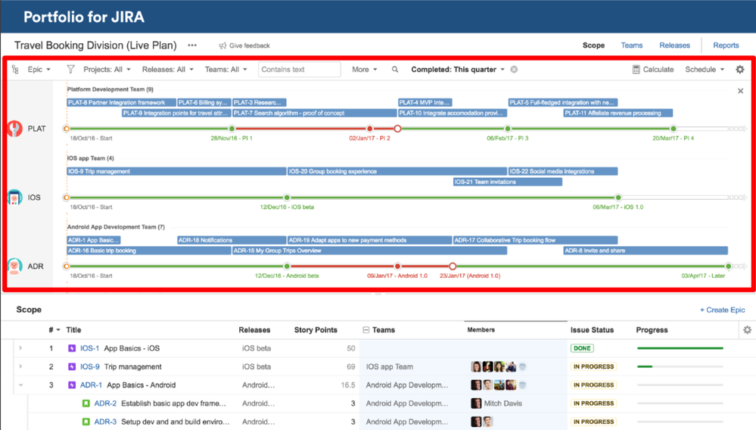Image resolution: width=756 pixels, height=430 pixels.
Task: Click the ADR-3 story type icon
Action: pos(86,422)
